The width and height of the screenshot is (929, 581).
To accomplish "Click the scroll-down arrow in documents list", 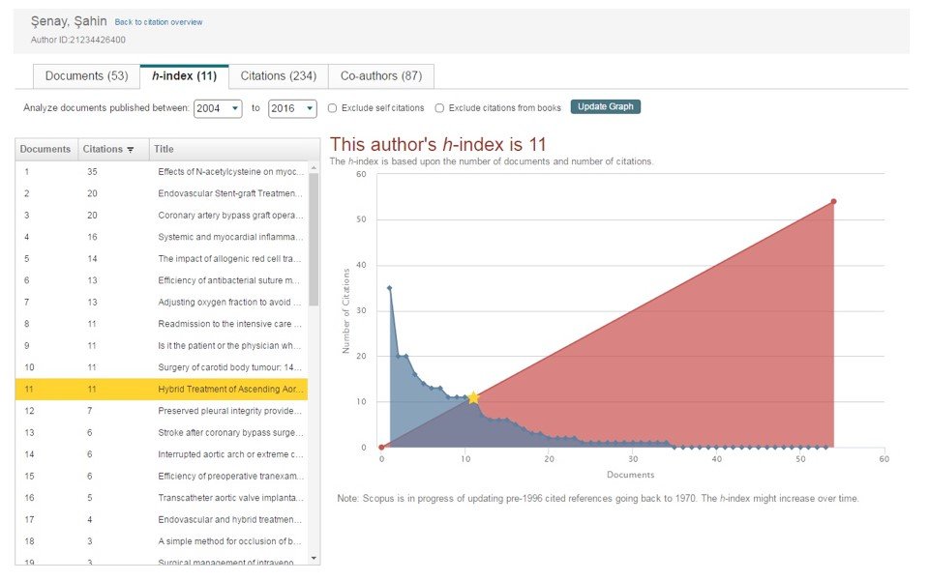I will click(x=314, y=558).
